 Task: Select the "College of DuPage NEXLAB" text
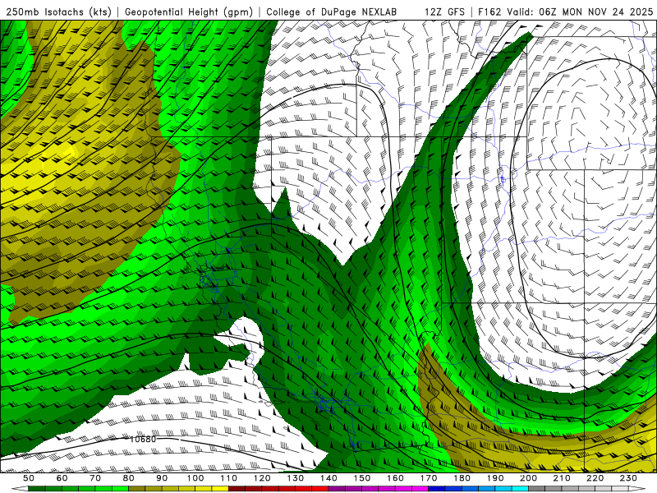coord(332,12)
